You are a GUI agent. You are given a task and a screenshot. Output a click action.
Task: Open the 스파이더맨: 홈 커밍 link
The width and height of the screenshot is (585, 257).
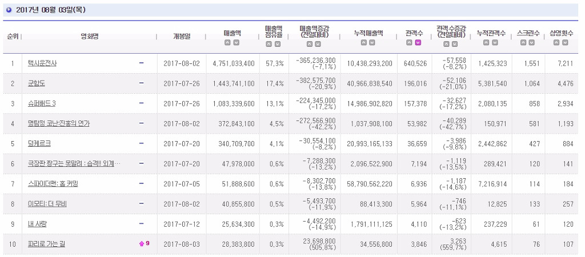click(x=53, y=183)
